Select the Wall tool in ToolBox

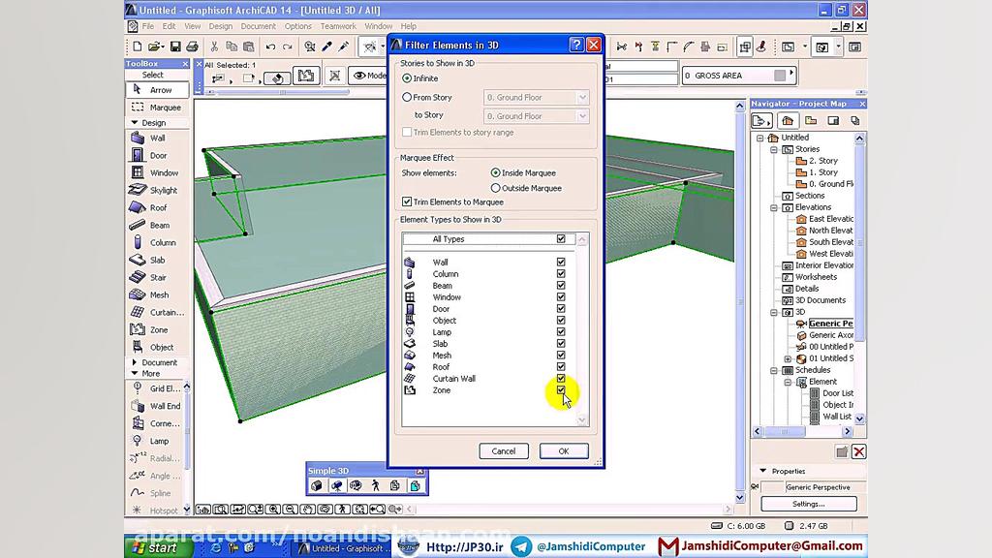point(156,138)
